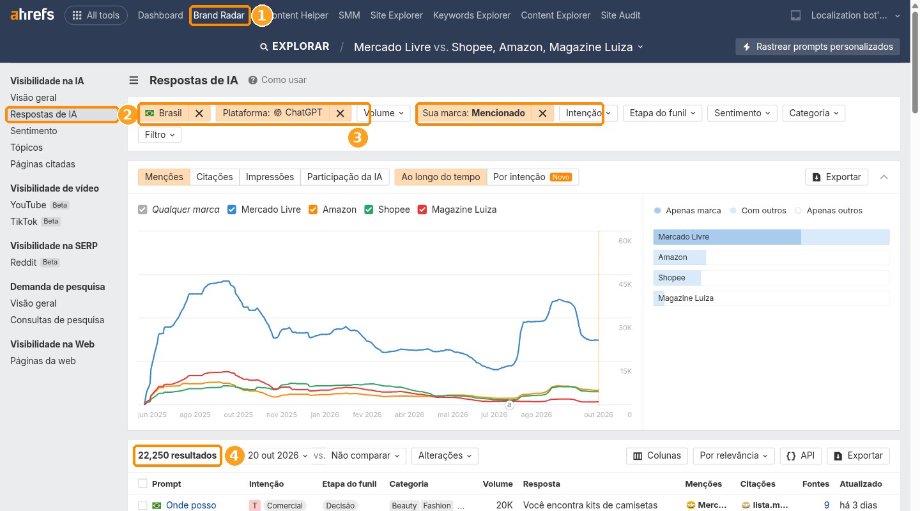Click the API button

tap(801, 455)
